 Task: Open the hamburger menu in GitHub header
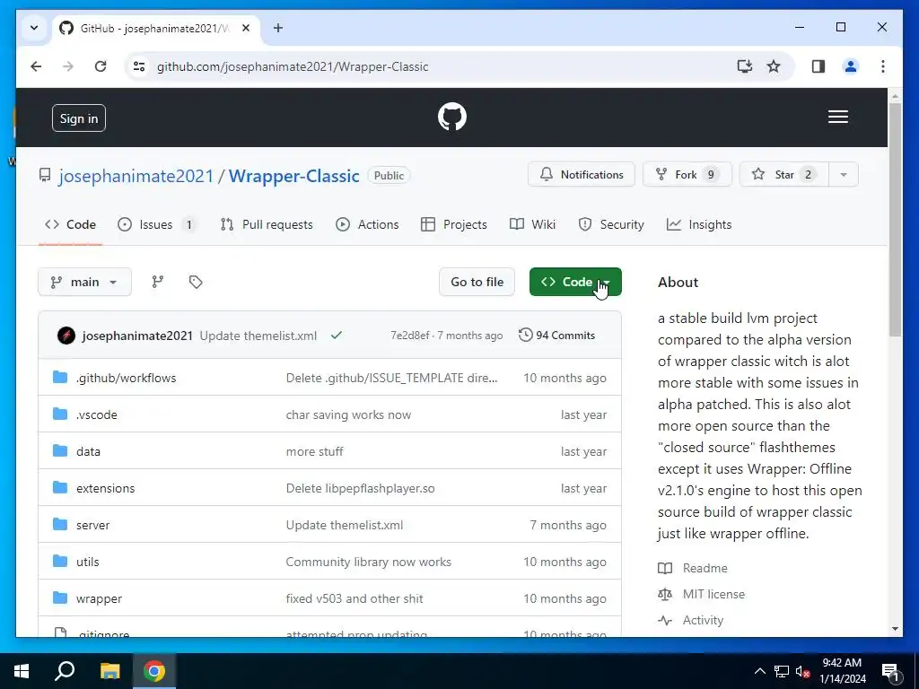coord(837,117)
